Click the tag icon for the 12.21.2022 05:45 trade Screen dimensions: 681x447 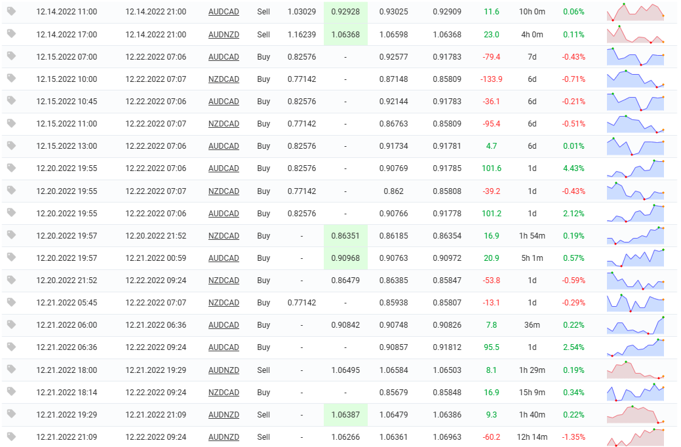[x=12, y=301]
